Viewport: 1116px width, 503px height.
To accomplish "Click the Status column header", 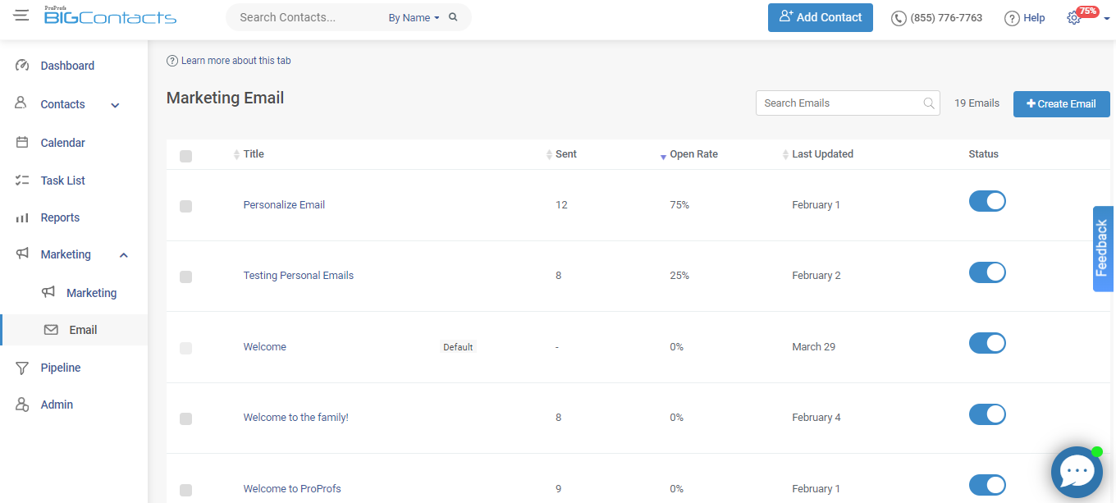I will tap(983, 154).
